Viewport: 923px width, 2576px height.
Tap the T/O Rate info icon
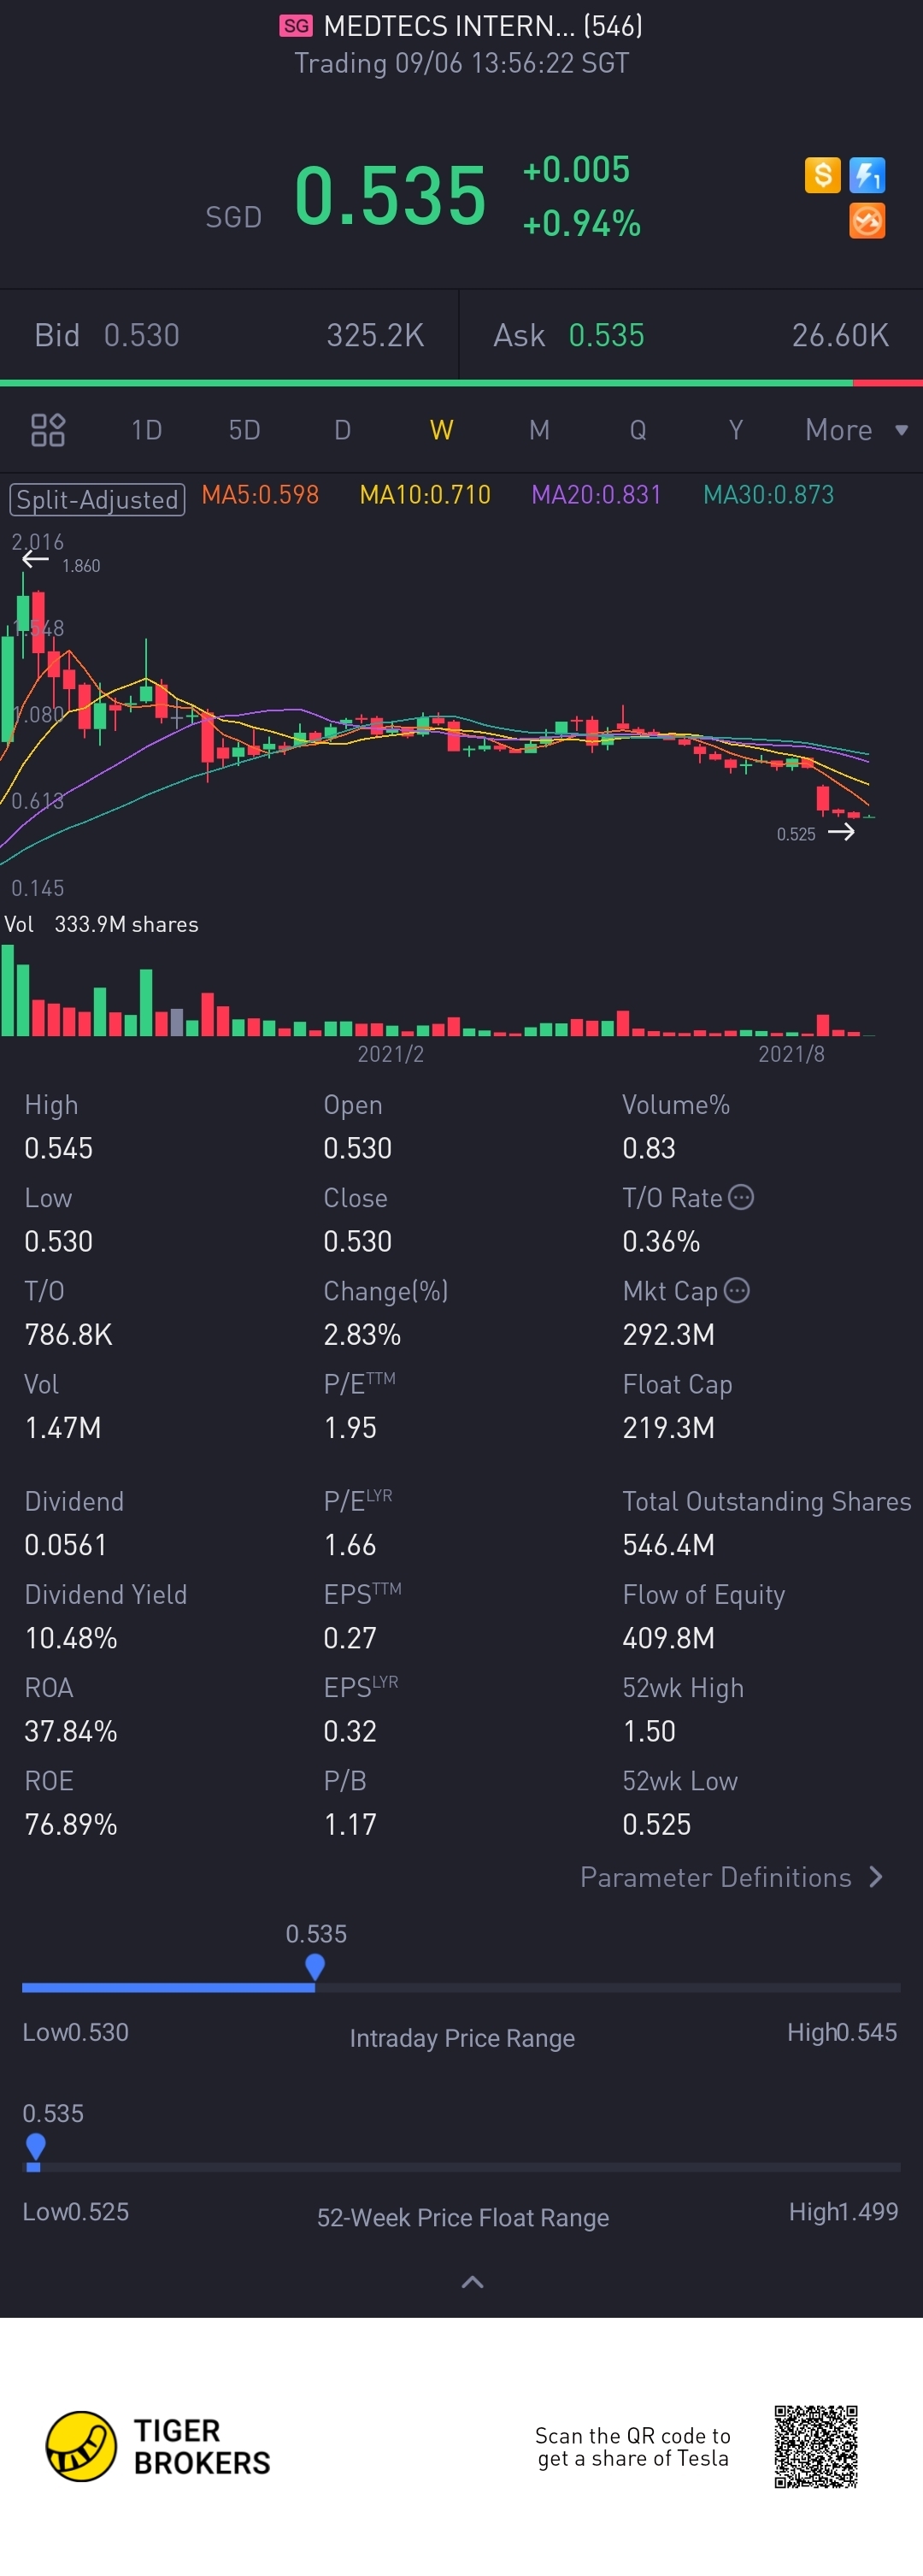point(741,1197)
